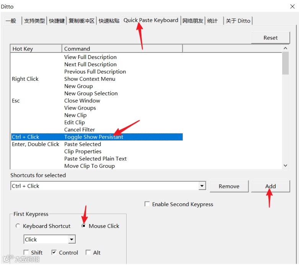This screenshot has height=265, width=299.
Task: Click the command list scrollbar thumb
Action: click(x=285, y=63)
